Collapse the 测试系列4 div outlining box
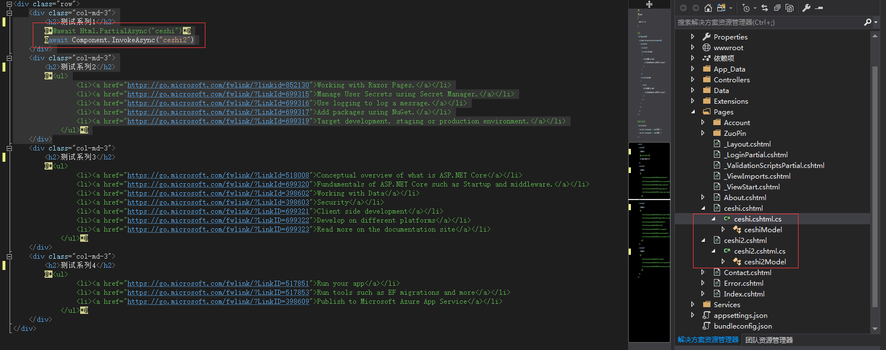Screen dimensions: 886x350 click(9, 256)
